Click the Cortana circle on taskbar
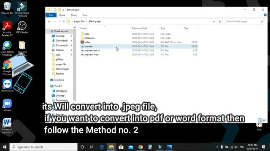270x151 pixels. (82, 147)
